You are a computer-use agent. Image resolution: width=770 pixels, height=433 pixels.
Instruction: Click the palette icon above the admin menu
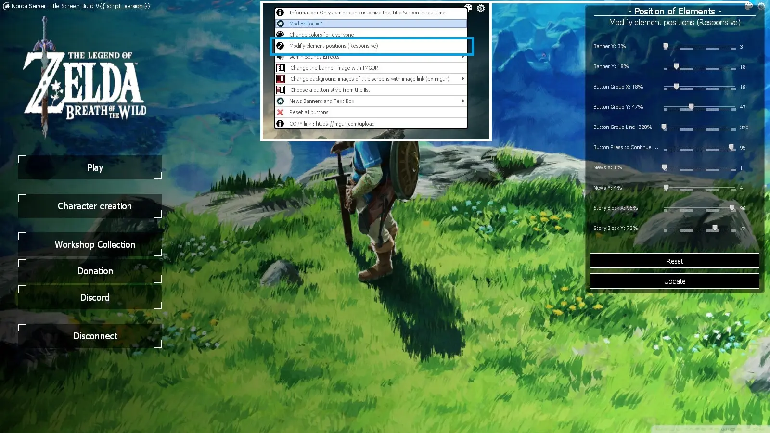(468, 8)
